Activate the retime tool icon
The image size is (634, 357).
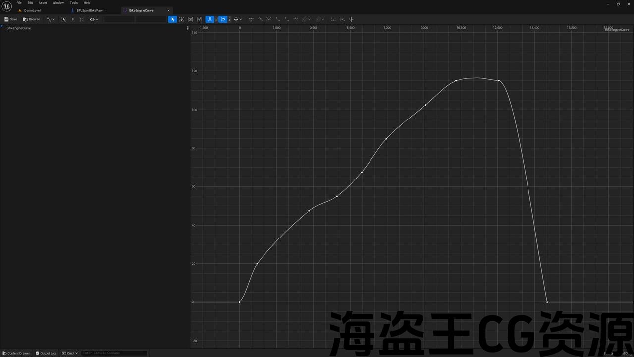190,19
